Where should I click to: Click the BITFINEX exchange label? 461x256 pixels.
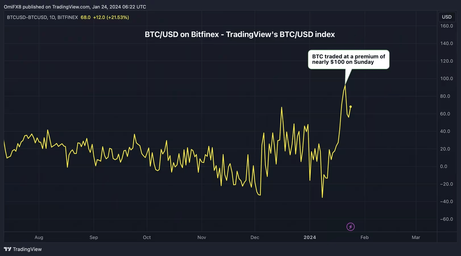click(x=68, y=17)
